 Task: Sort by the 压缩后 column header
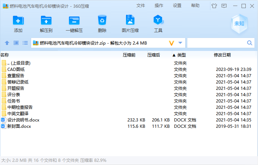[154, 55]
